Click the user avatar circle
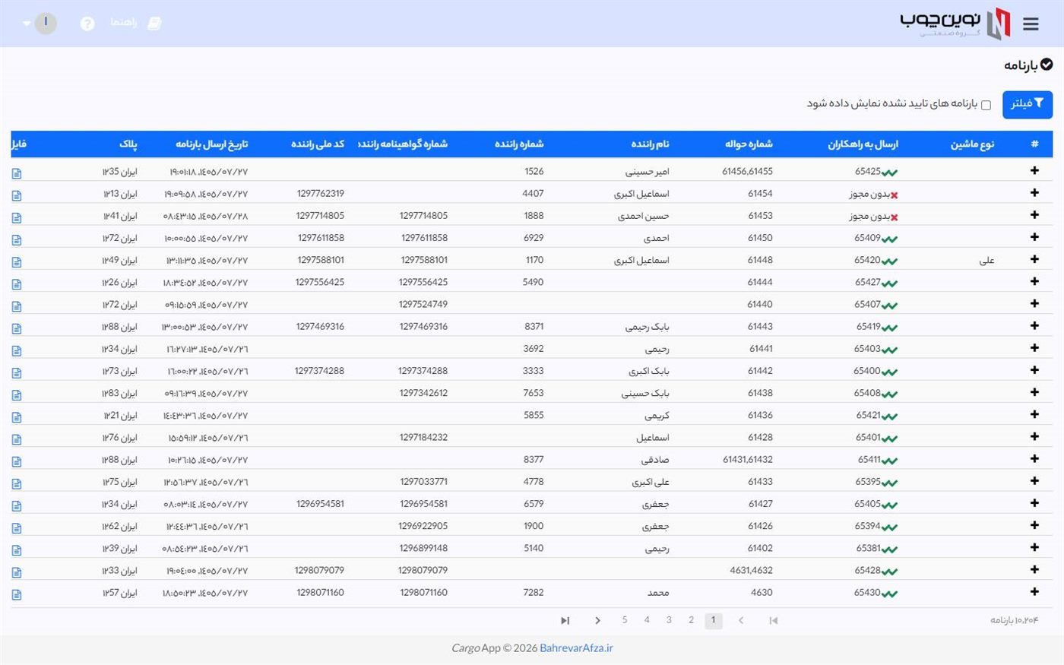Screen dimensions: 1064x665 click(46, 23)
